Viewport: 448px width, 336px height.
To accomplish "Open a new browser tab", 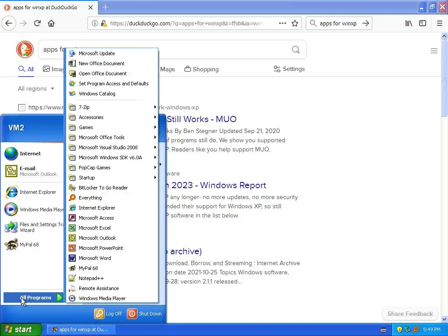I will tap(105, 7).
